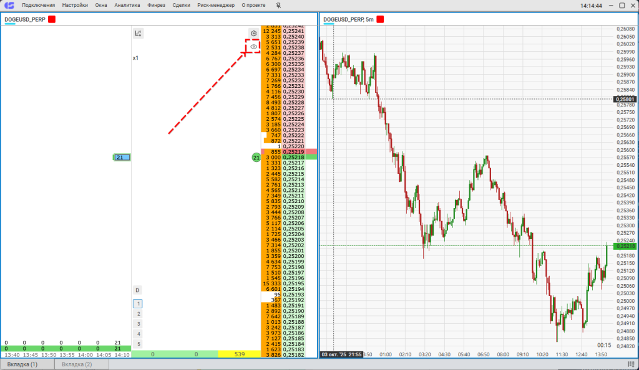Image resolution: width=639 pixels, height=370 pixels.
Task: Click the app logo in the top-left corner
Action: (9, 6)
